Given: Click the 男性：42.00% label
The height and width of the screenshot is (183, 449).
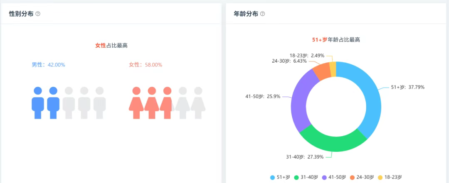Looking at the screenshot, I should click(x=48, y=65).
